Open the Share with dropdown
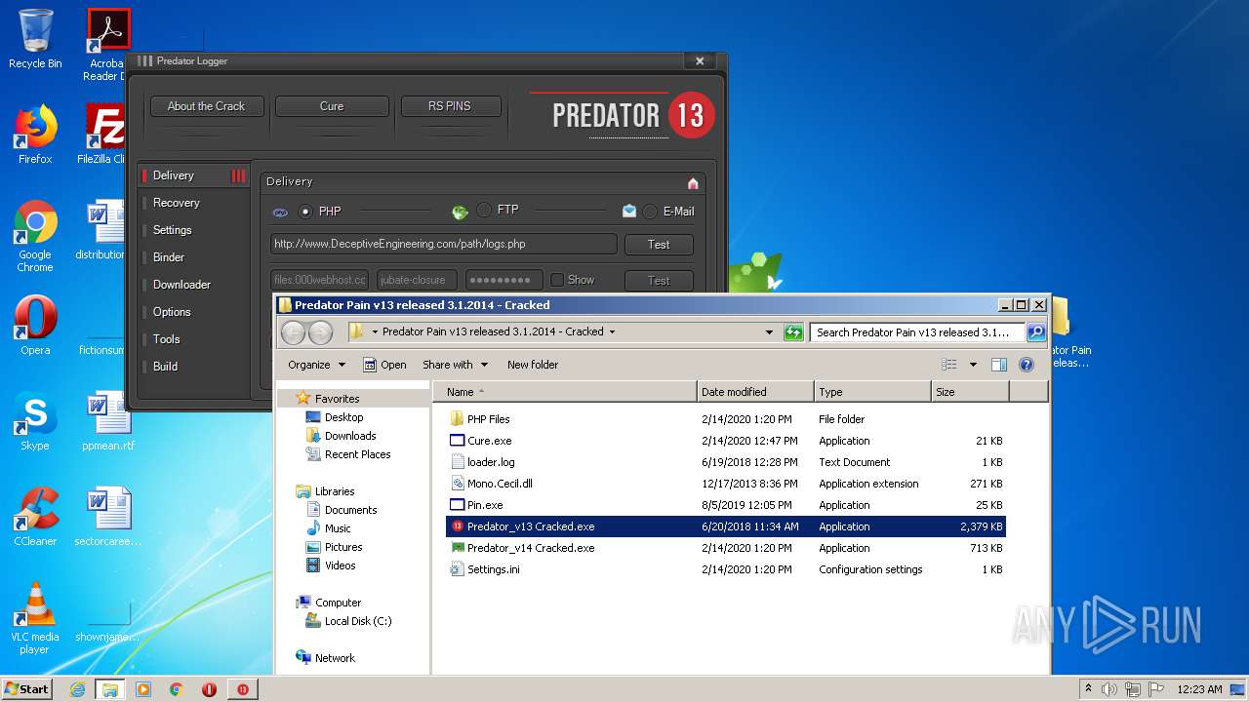The width and height of the screenshot is (1249, 702). [x=455, y=365]
